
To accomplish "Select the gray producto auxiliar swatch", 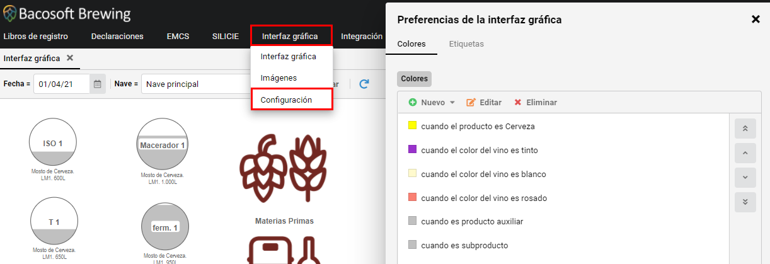I will click(413, 221).
